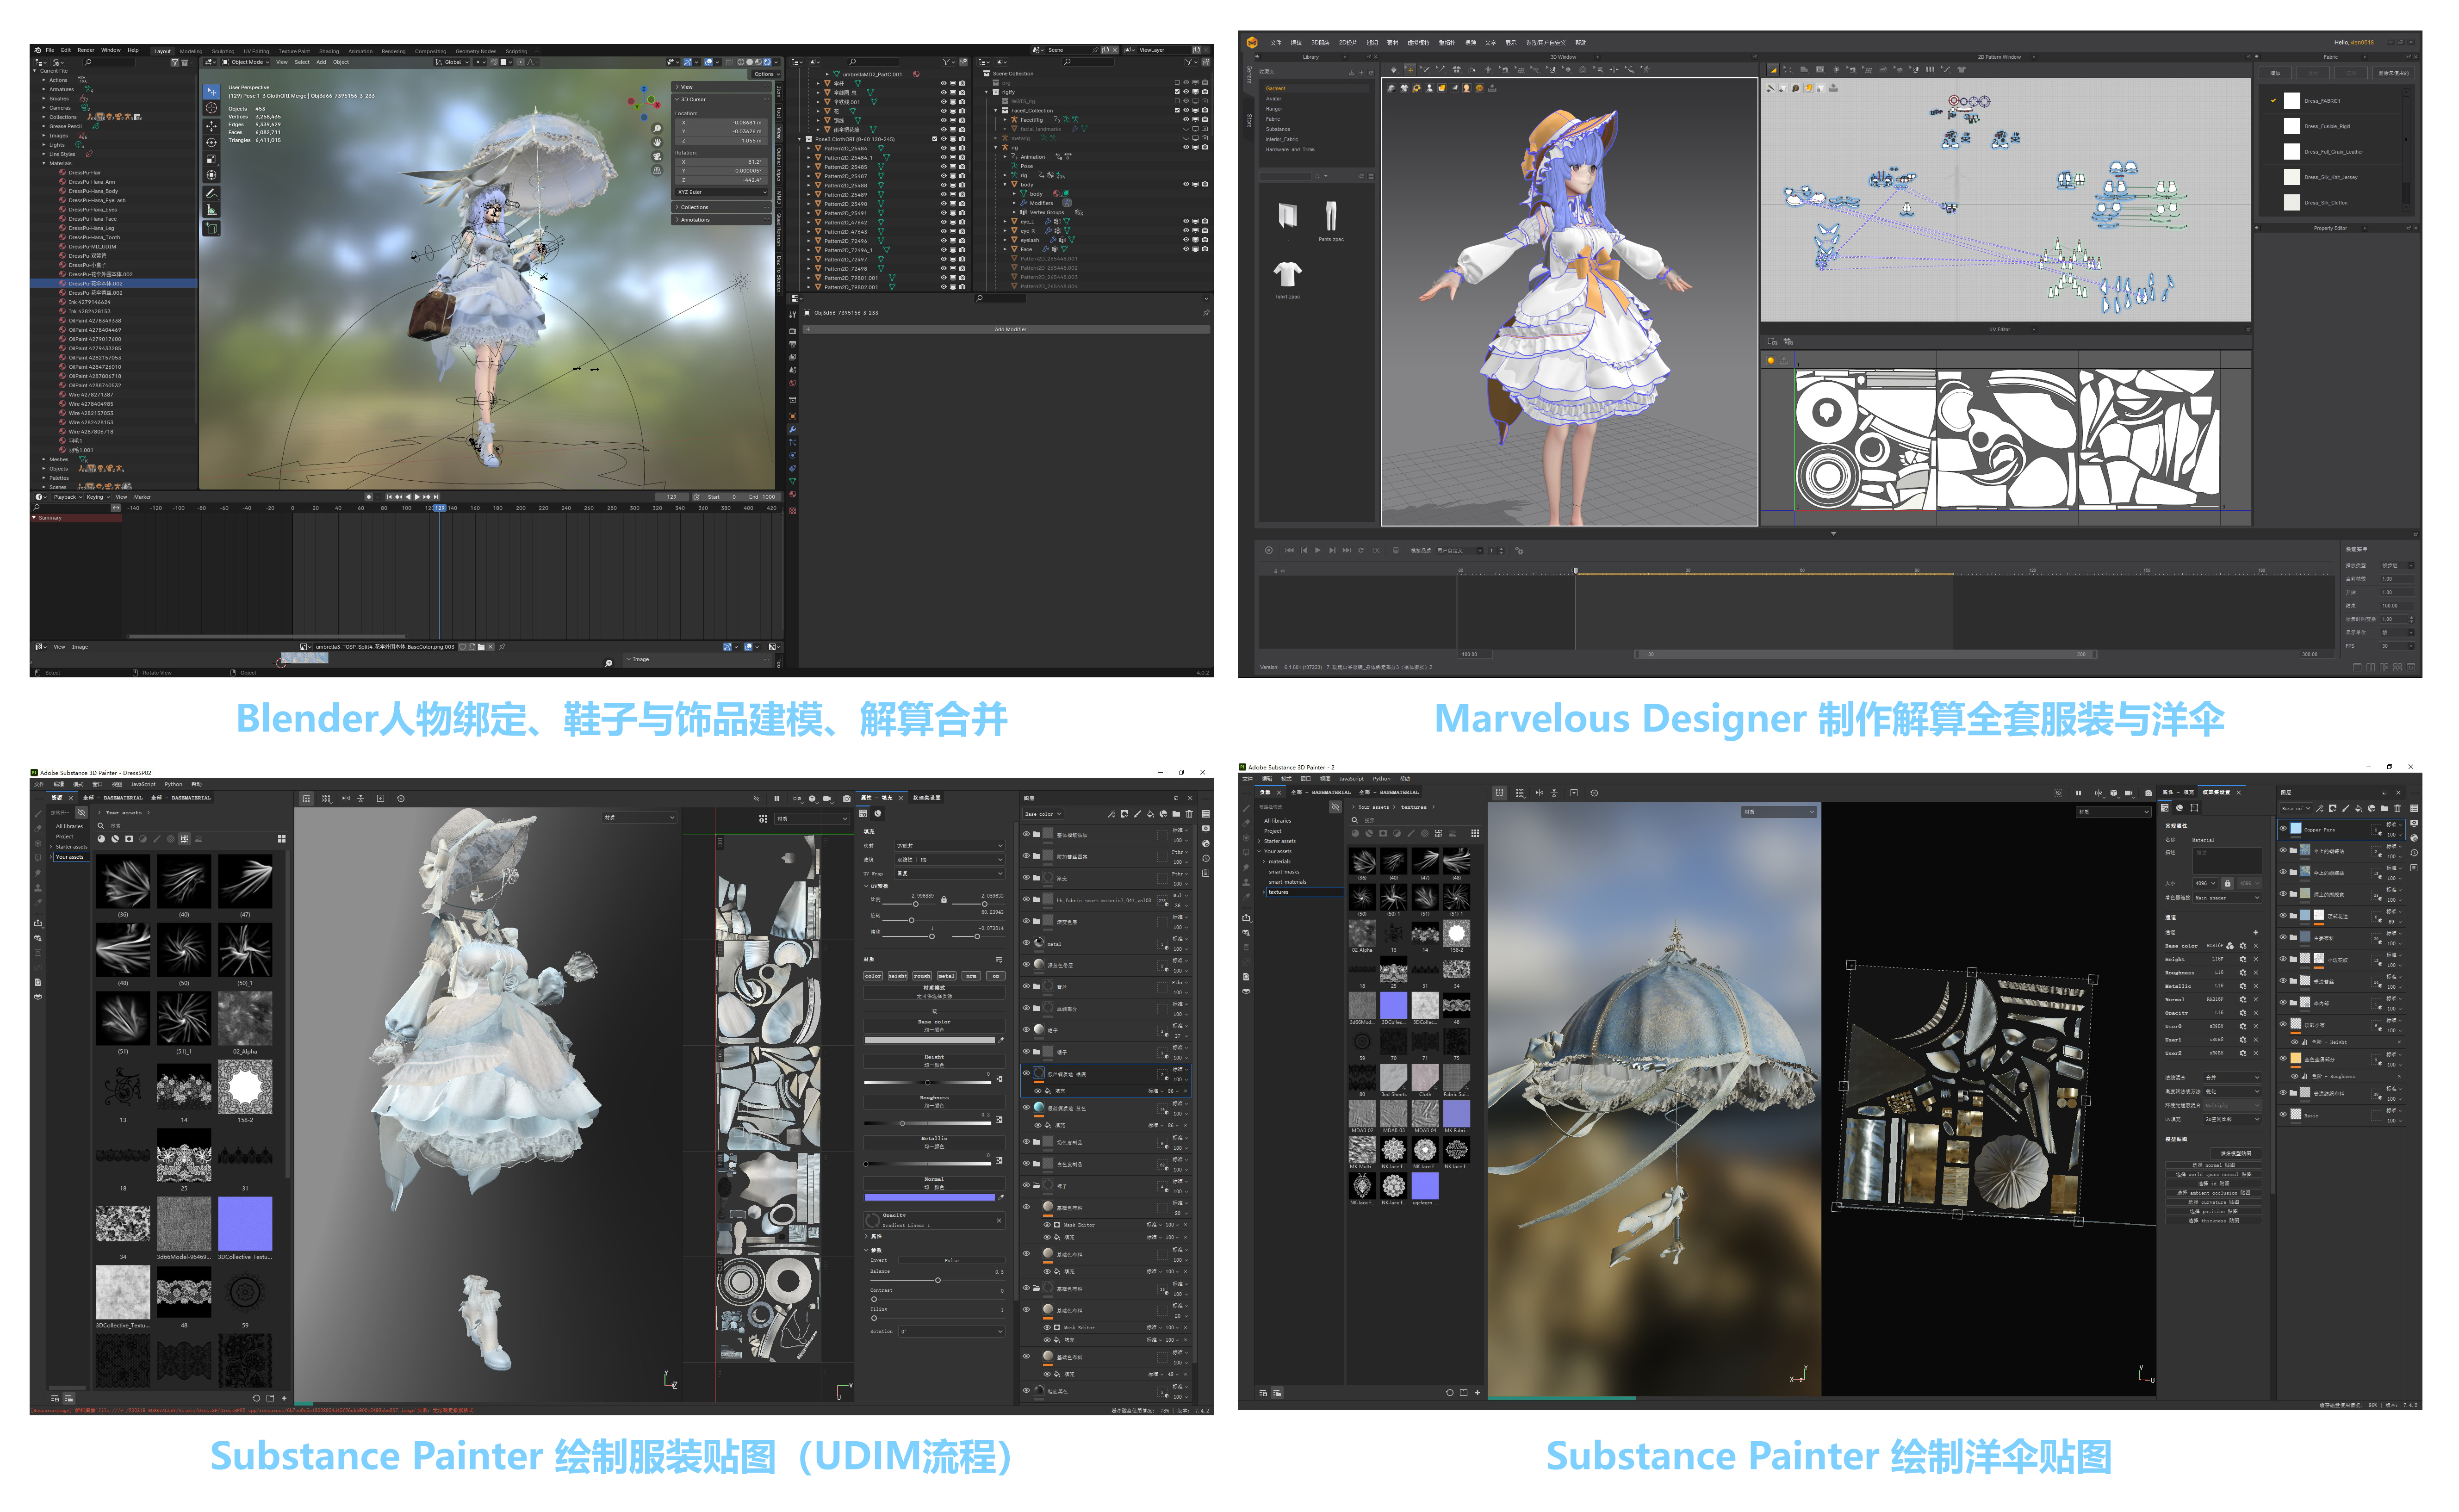Image resolution: width=2459 pixels, height=1512 pixels.
Task: Open Global transform orientation dropdown in Blender
Action: click(x=453, y=62)
